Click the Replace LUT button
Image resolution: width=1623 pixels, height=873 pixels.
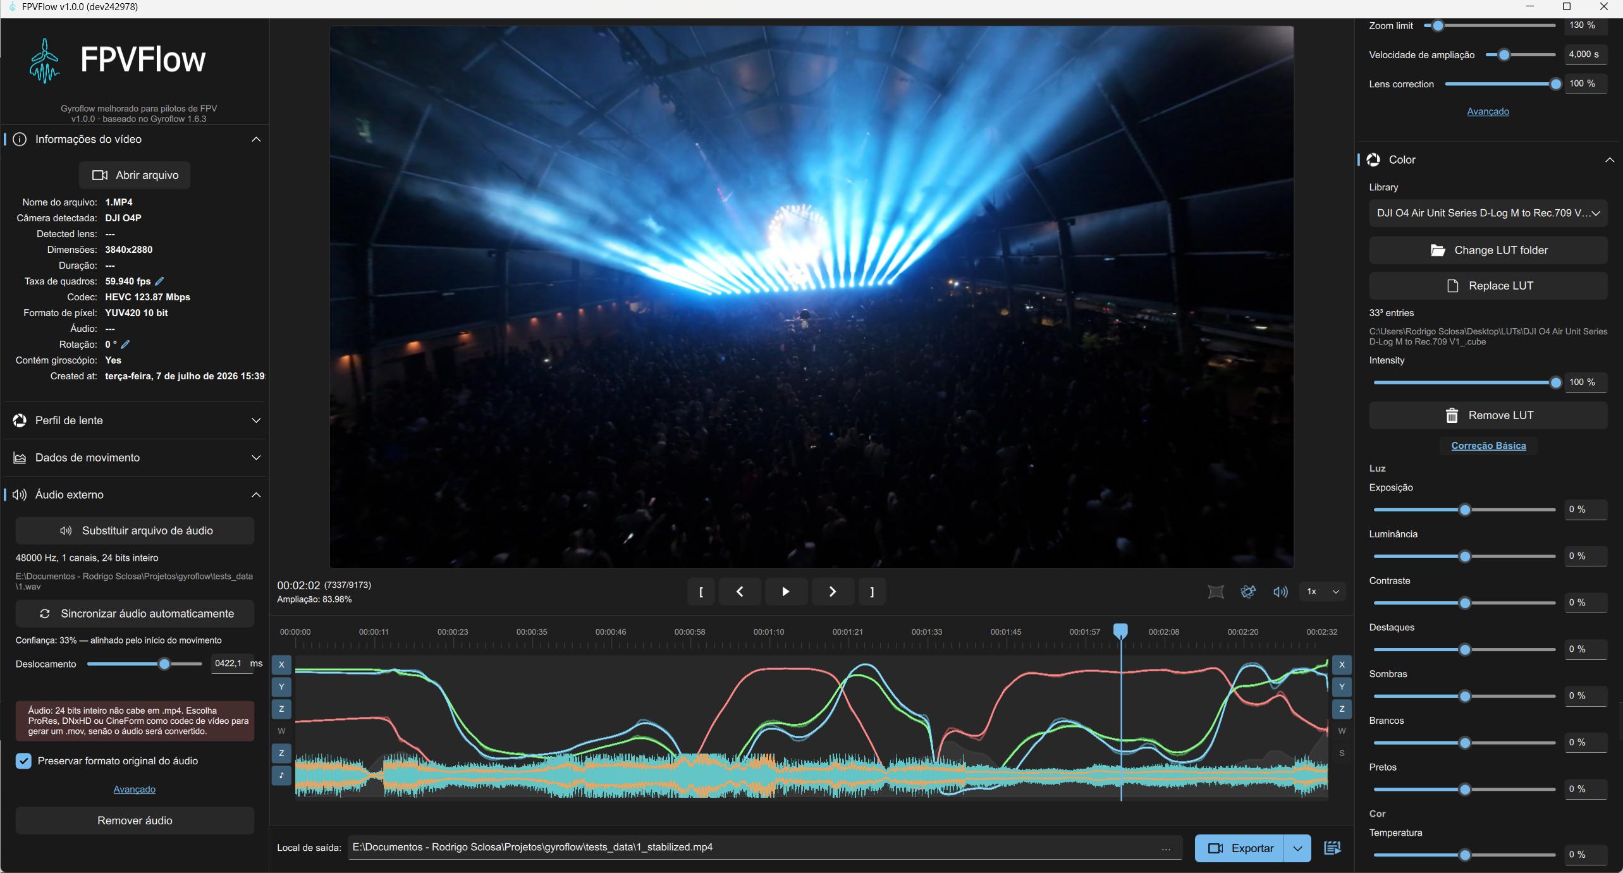pos(1488,286)
